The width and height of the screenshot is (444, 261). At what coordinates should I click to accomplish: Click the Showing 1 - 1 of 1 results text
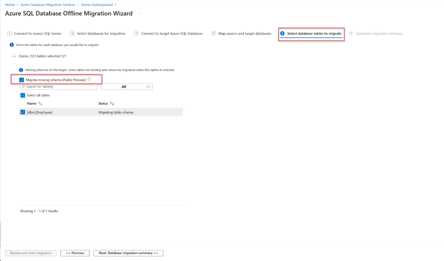40,211
